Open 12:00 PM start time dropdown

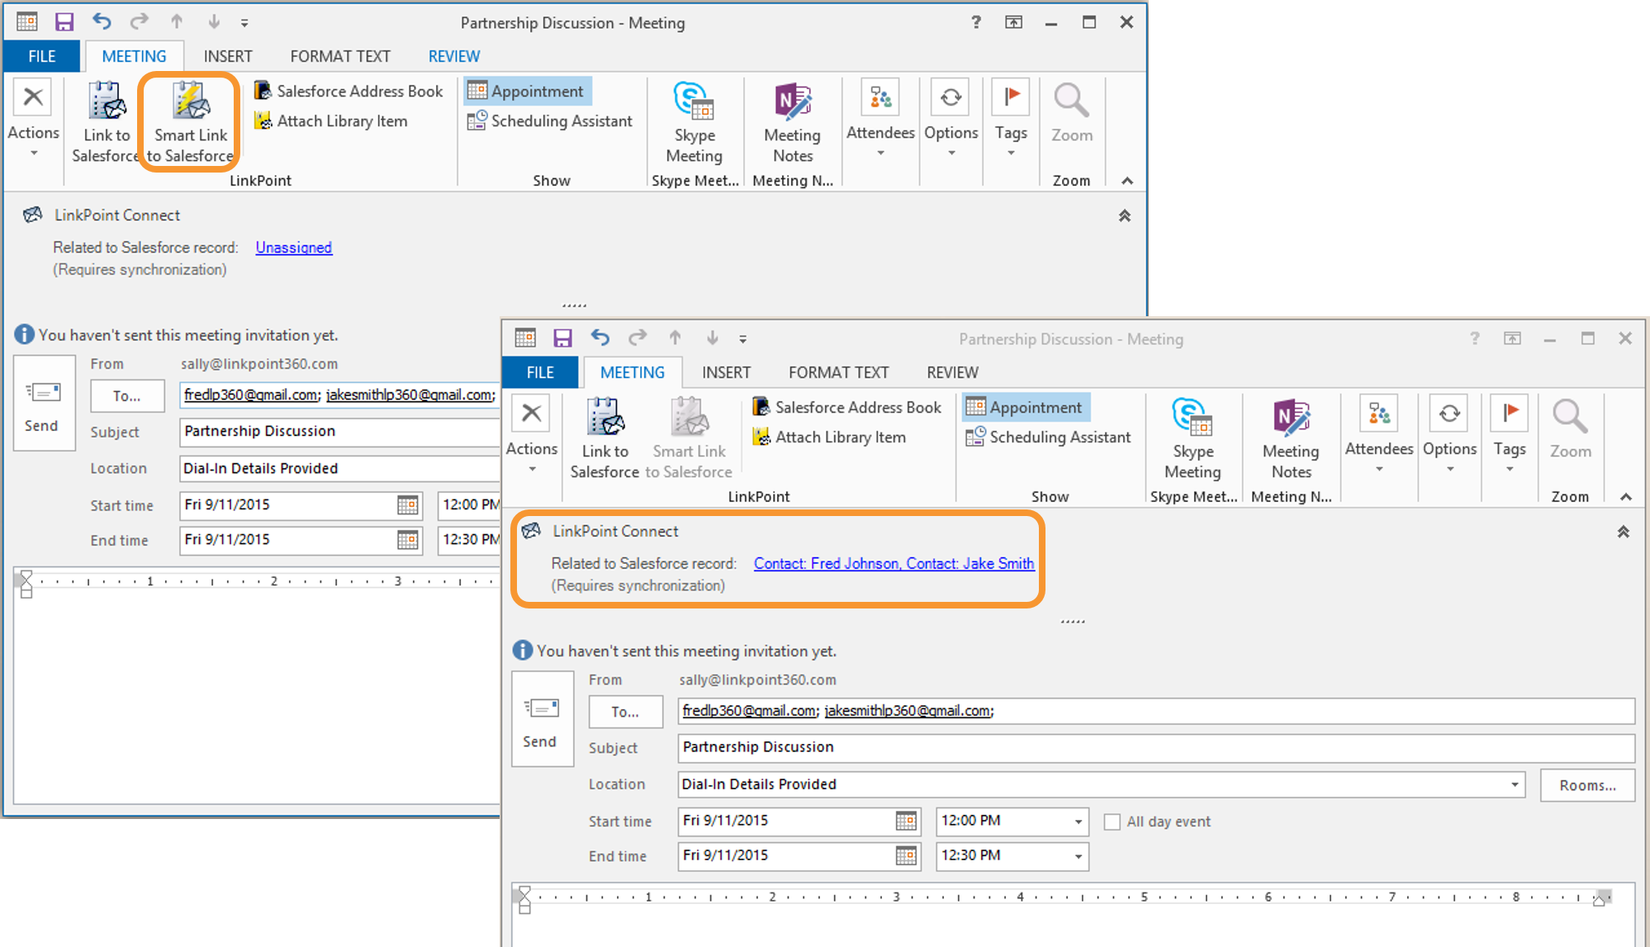click(1078, 822)
